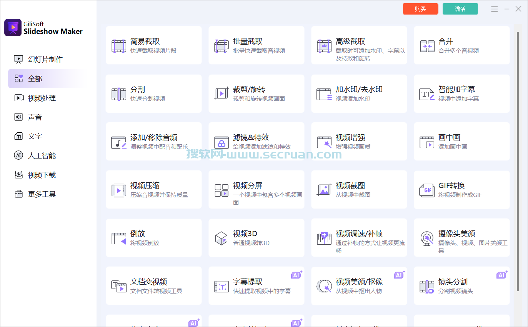Open the 批量截取 tool icon
528x327 pixels.
point(221,46)
